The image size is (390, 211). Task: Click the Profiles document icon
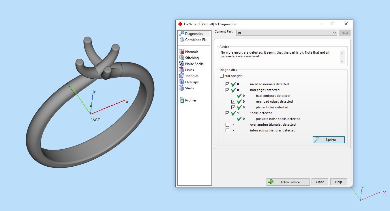point(182,100)
